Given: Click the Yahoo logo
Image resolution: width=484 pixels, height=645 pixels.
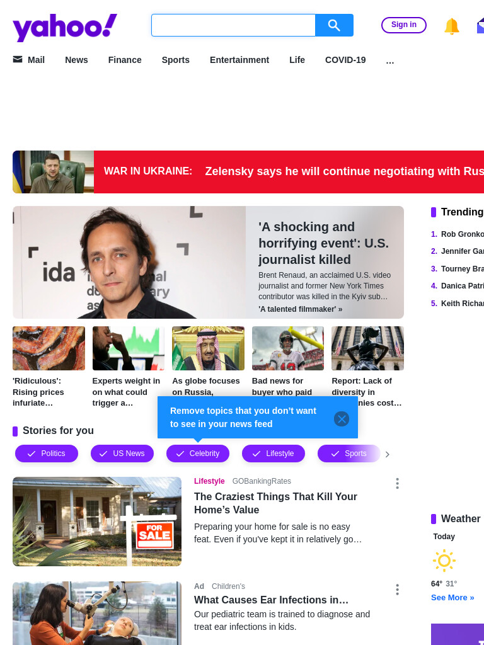Looking at the screenshot, I should (x=65, y=27).
